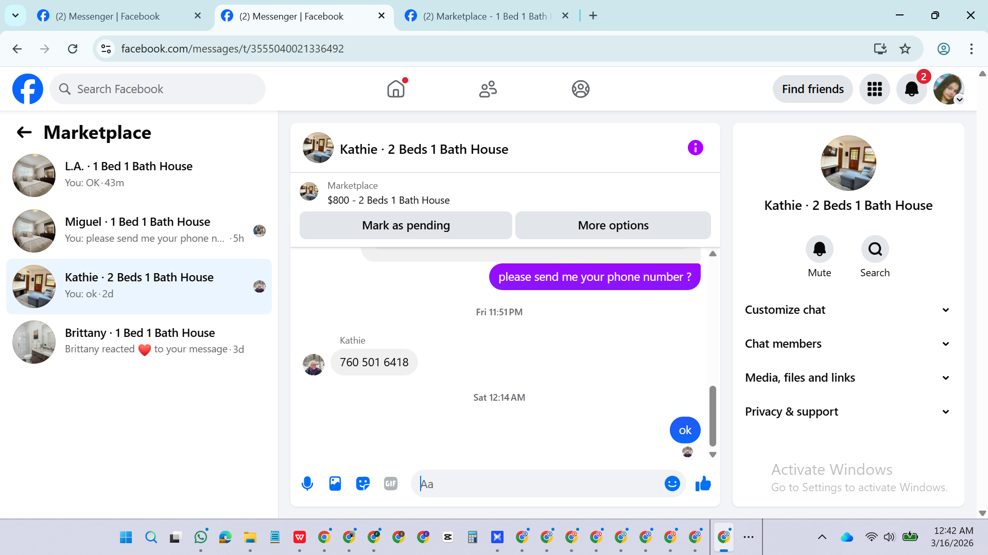Go back with the browser back arrow
988x555 pixels.
coord(17,49)
